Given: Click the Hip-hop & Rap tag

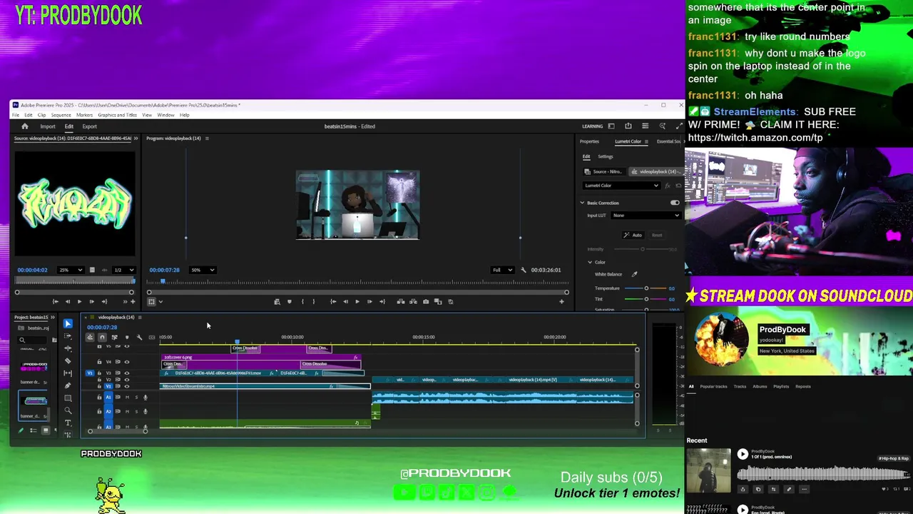Looking at the screenshot, I should click(894, 458).
